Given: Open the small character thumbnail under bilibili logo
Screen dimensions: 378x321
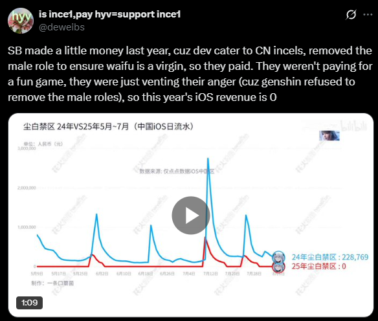Looking at the screenshot, I should click(329, 136).
